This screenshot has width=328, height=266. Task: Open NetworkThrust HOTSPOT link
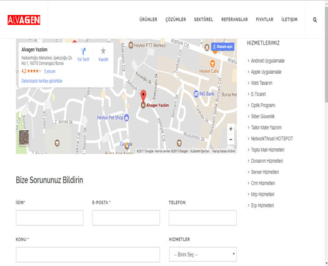(272, 138)
